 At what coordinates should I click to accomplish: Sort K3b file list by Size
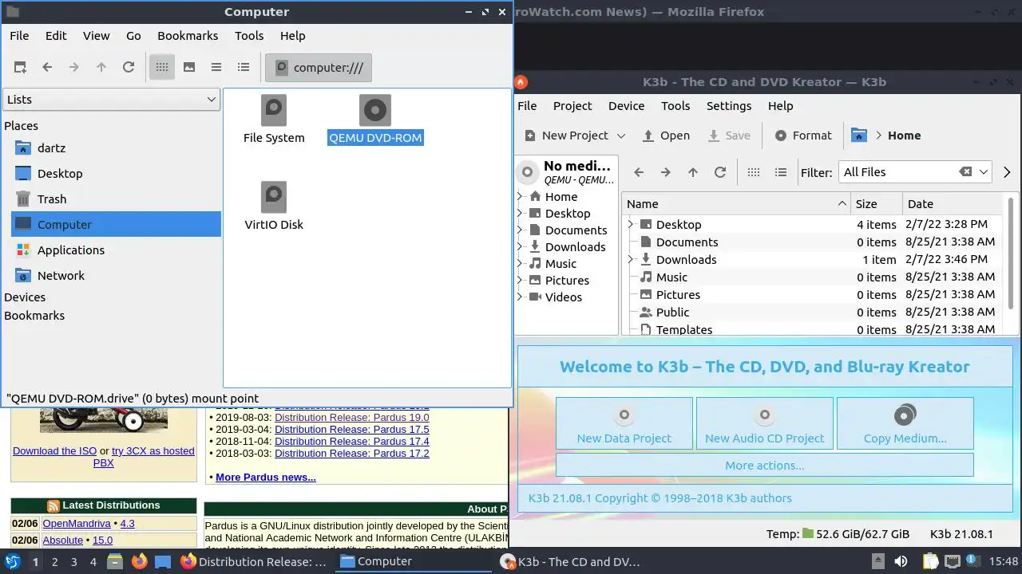click(x=877, y=204)
